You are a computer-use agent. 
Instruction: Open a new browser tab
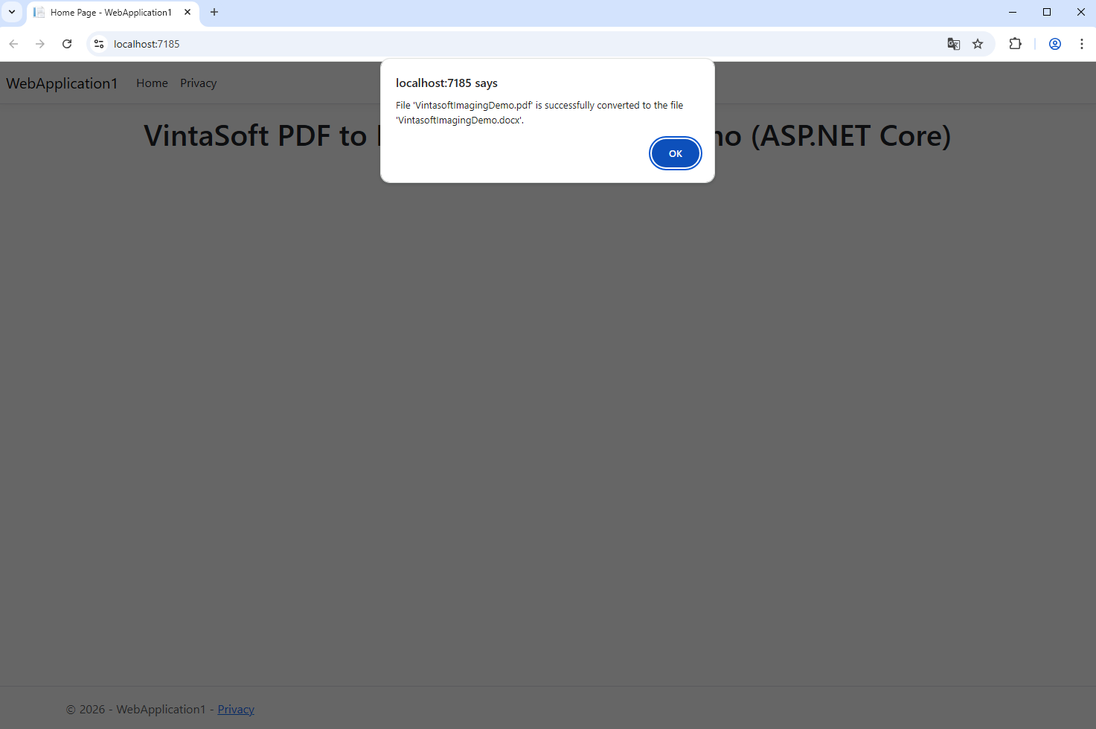214,12
